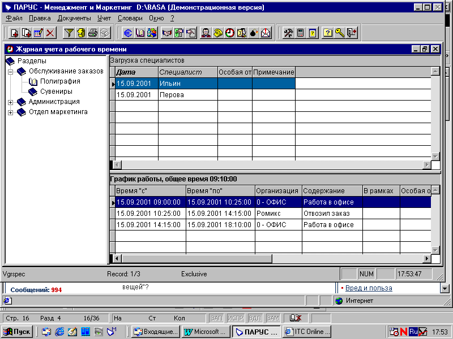Open the Вред и польза link

pos(369,288)
